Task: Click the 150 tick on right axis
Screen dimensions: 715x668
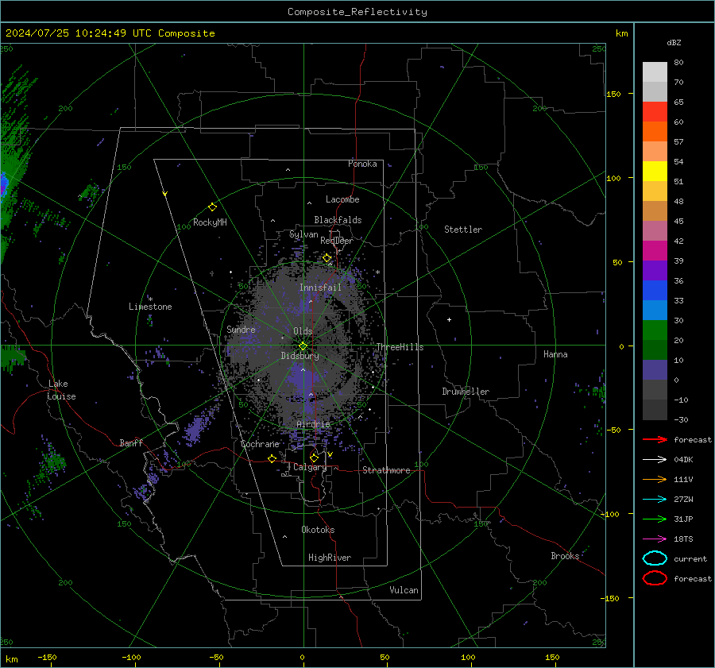Action: [613, 94]
